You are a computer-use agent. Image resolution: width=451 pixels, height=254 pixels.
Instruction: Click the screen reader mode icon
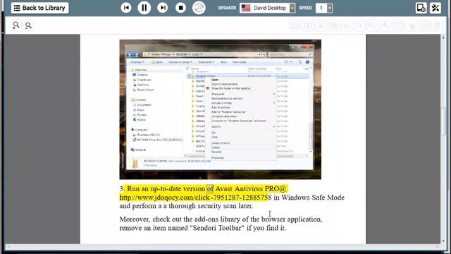(x=421, y=8)
